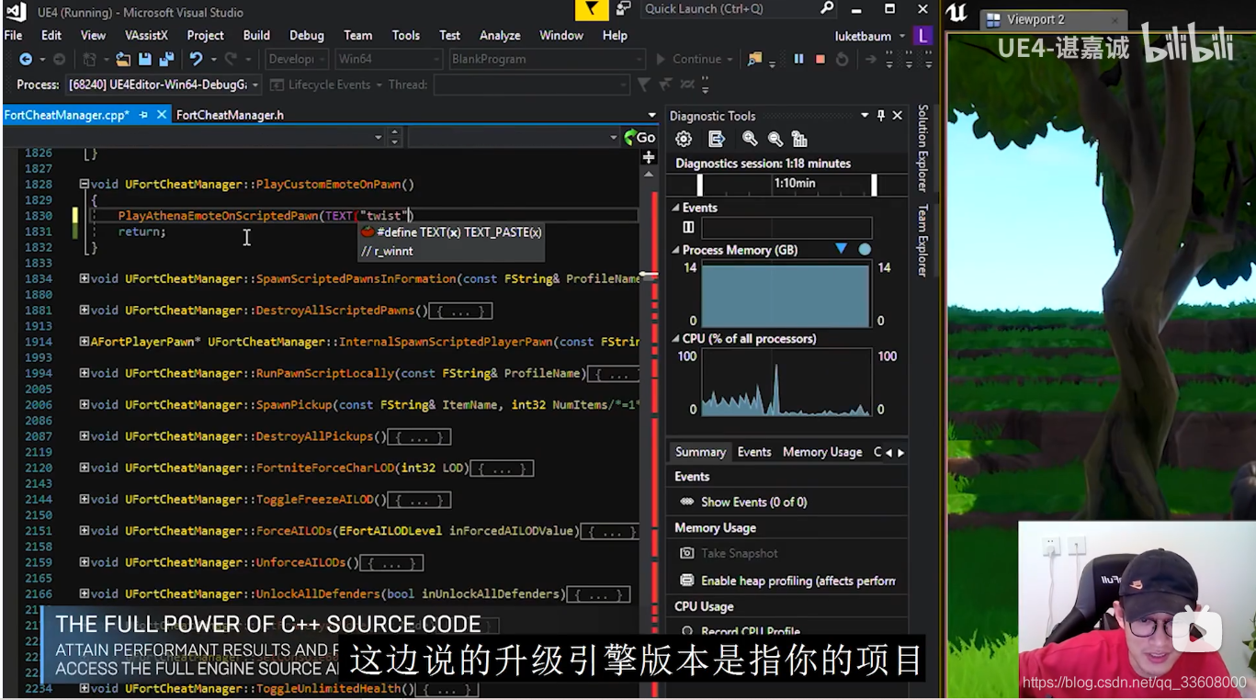Screen dimensions: 1256x700
Task: Click Reset View chart icon in Diagnostic Tools
Action: 799,139
